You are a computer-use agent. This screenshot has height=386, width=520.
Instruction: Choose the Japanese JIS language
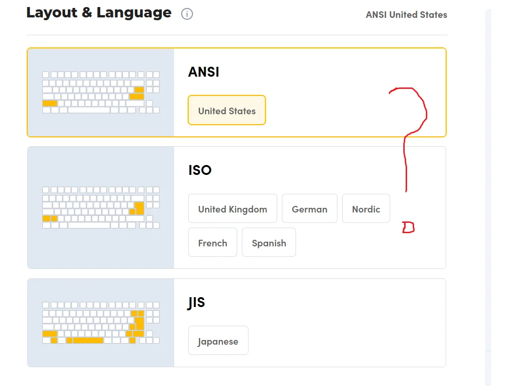pyautogui.click(x=218, y=341)
